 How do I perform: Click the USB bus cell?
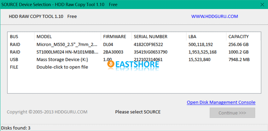tap(14, 60)
